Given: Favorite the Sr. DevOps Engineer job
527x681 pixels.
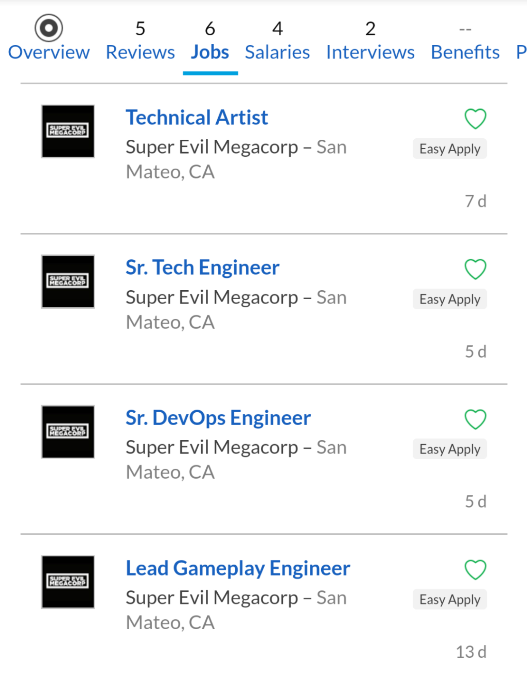Looking at the screenshot, I should pyautogui.click(x=475, y=419).
